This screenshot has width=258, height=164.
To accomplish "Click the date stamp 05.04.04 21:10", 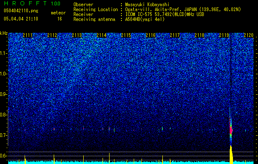I will tap(21, 19).
